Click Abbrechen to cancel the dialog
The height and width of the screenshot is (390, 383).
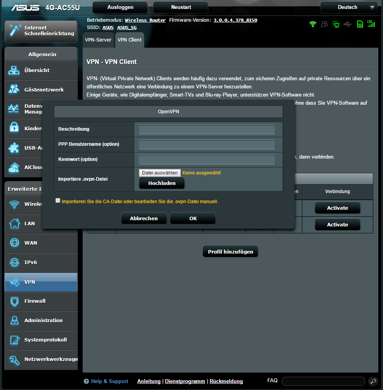pos(144,218)
